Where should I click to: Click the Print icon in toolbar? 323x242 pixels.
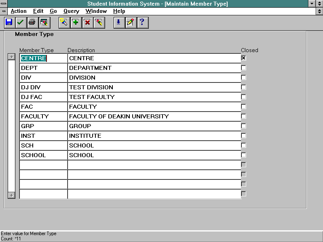tap(32, 22)
